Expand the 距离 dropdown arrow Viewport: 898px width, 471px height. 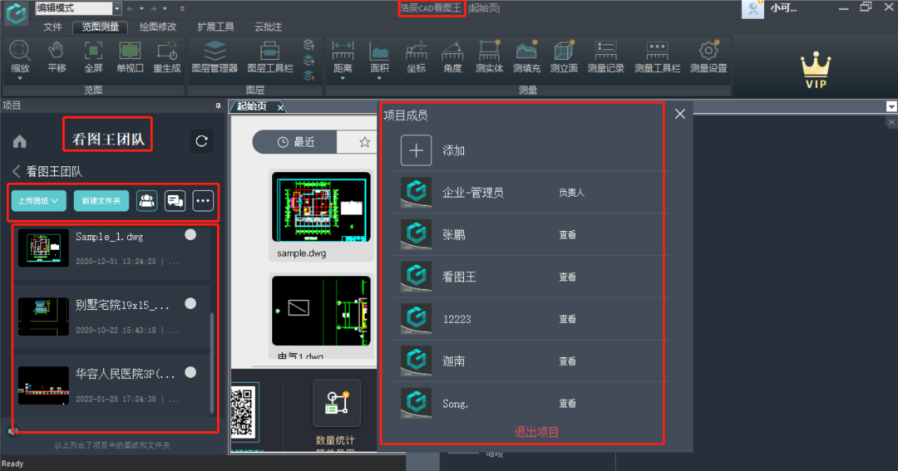(343, 78)
